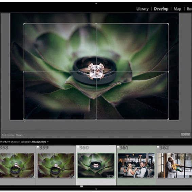
Task: Switch to the Library module
Action: pyautogui.click(x=142, y=9)
